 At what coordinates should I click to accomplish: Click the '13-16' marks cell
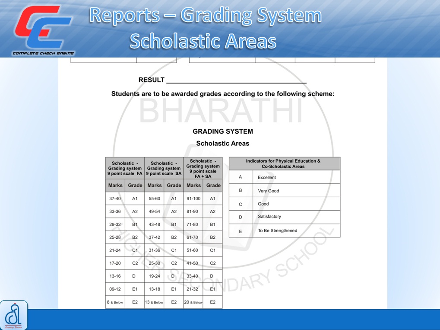[x=115, y=276]
